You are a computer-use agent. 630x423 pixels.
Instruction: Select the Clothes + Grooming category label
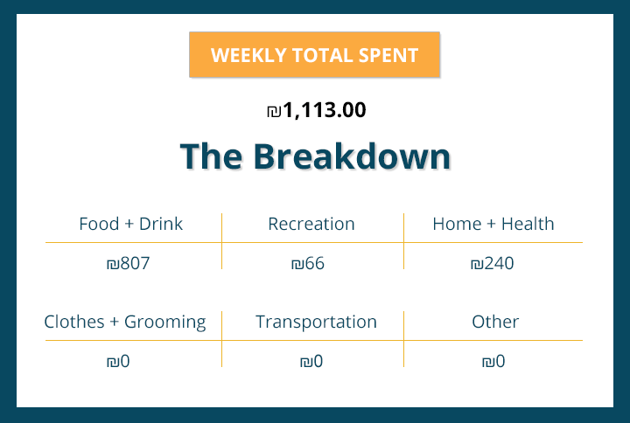125,322
